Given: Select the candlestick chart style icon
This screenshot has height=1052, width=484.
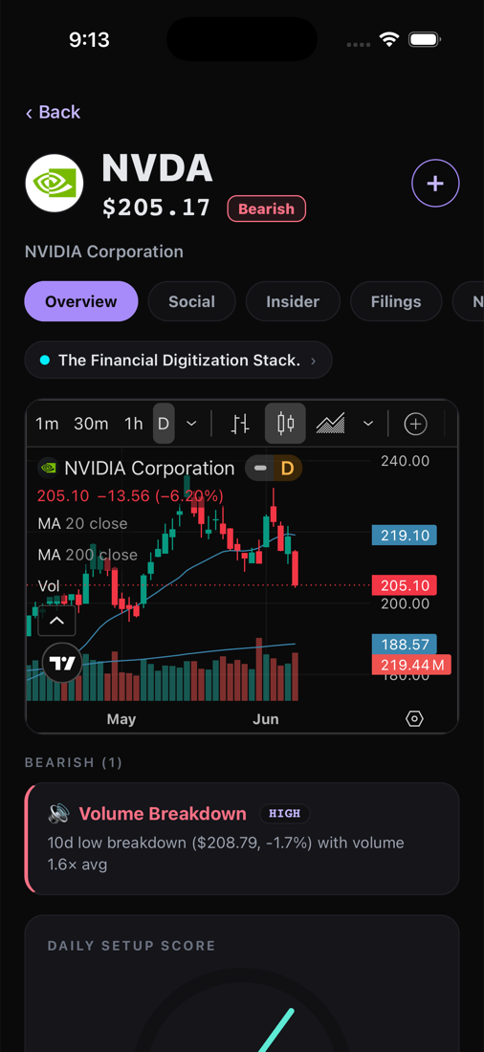Looking at the screenshot, I should (285, 424).
